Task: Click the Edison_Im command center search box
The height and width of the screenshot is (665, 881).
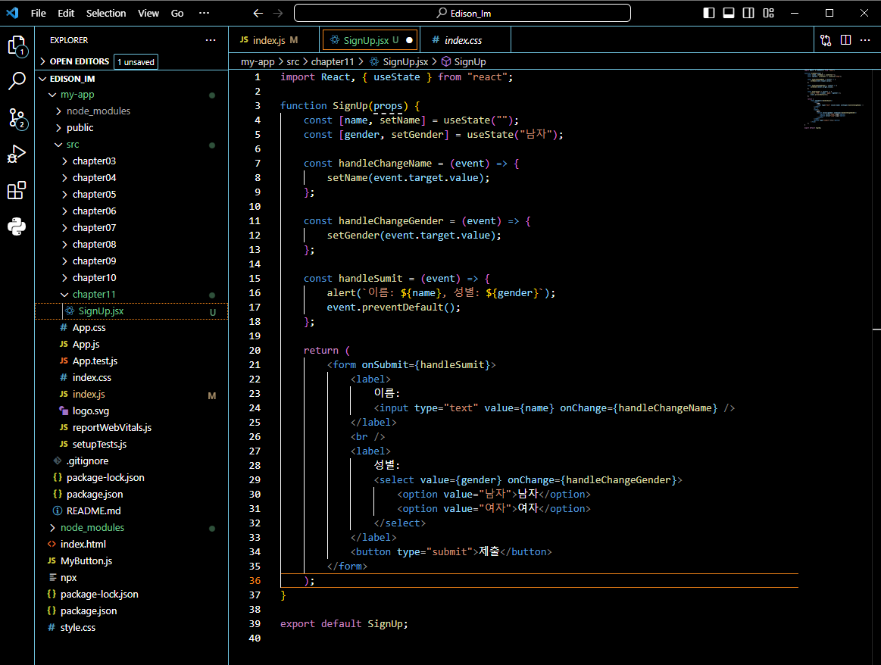Action: pyautogui.click(x=462, y=13)
